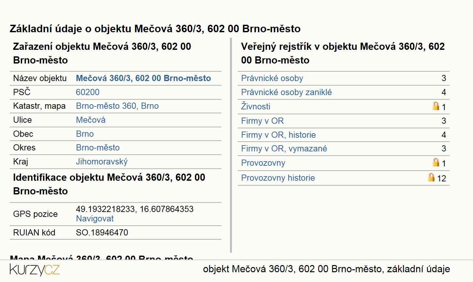
Task: Open the kurzy.cz logo
Action: pos(35,270)
